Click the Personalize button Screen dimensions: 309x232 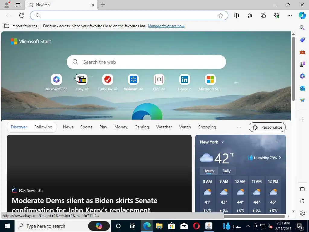(x=267, y=127)
